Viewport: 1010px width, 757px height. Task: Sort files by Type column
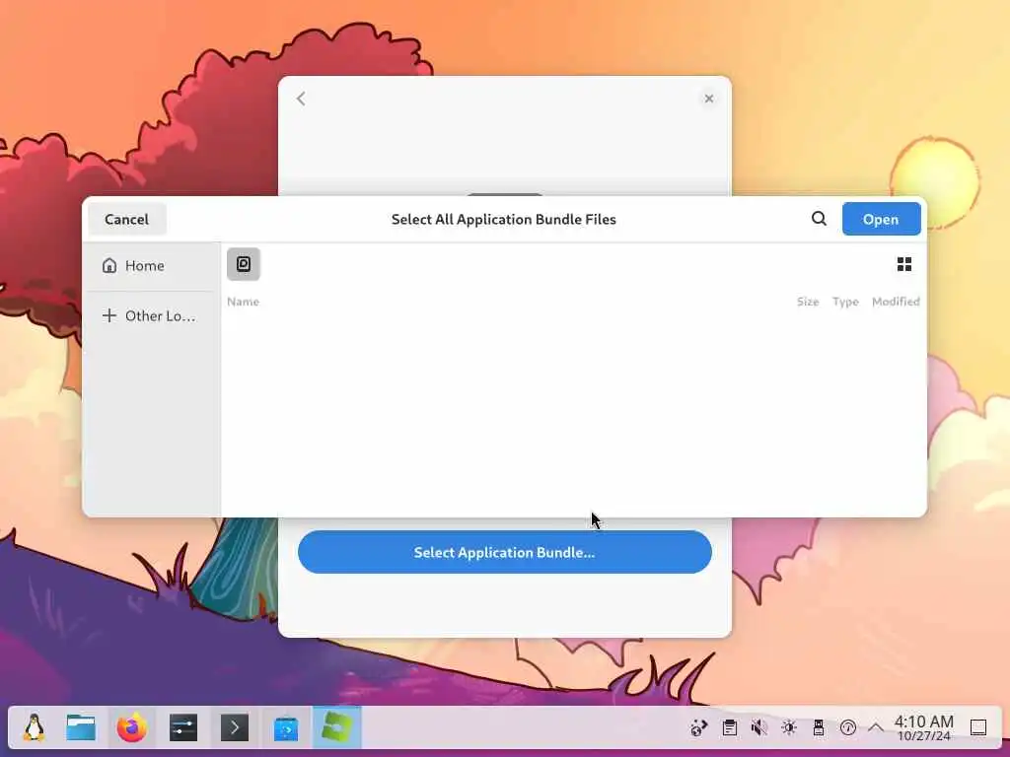[845, 302]
